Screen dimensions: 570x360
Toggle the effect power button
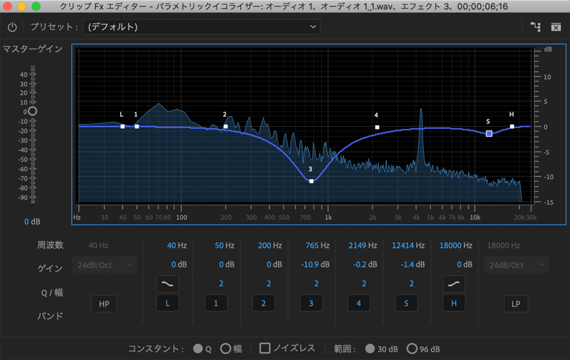coord(12,27)
